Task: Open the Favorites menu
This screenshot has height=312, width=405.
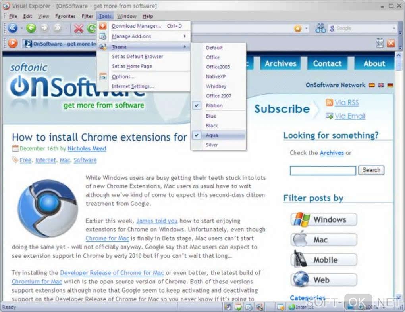Action: click(66, 16)
